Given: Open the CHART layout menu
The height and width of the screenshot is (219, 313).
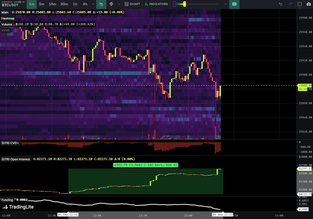Looking at the screenshot, I should 133,4.
